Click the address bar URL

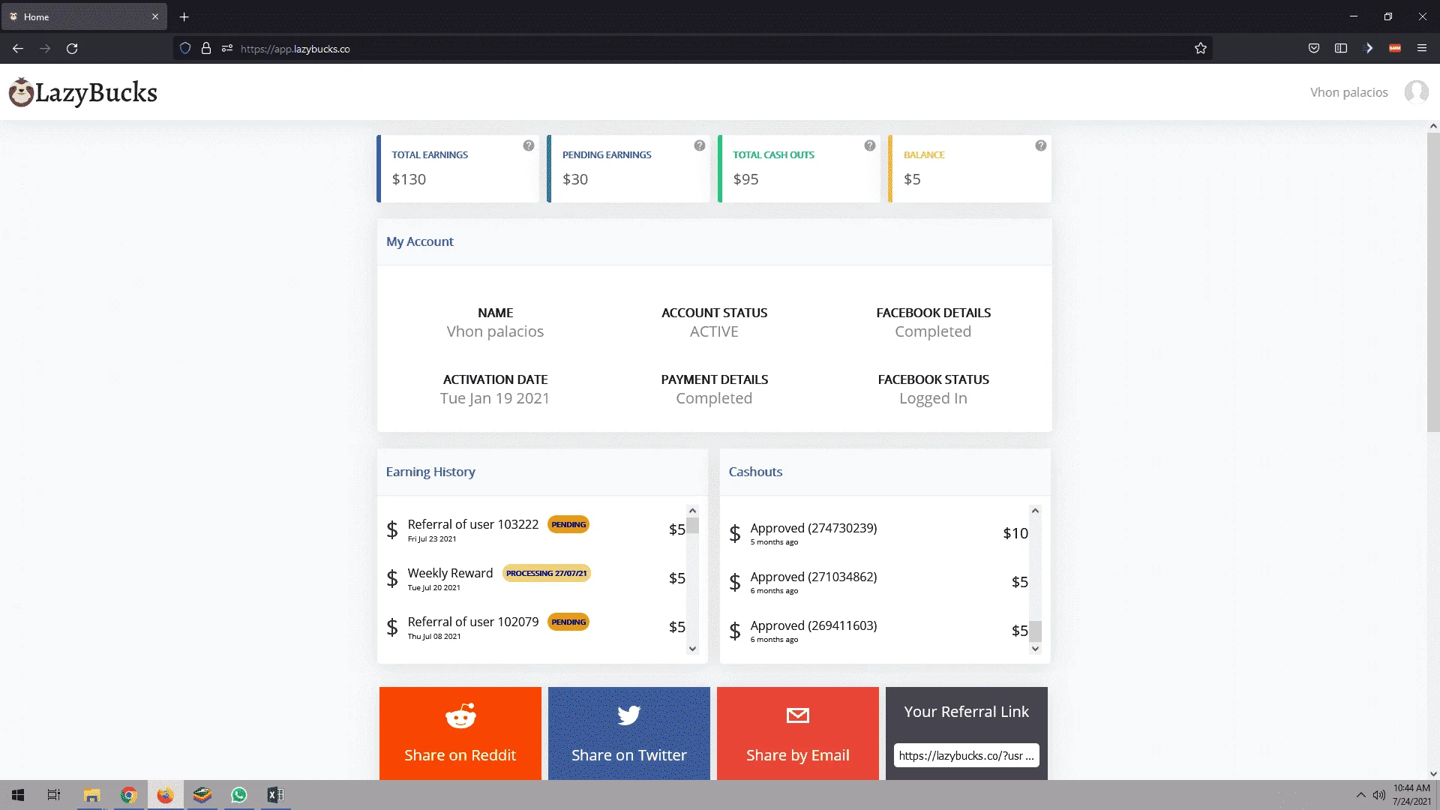(x=295, y=49)
